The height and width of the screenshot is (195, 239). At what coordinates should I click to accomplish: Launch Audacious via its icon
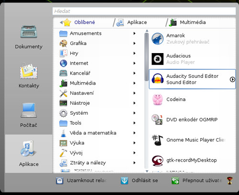pyautogui.click(x=157, y=59)
